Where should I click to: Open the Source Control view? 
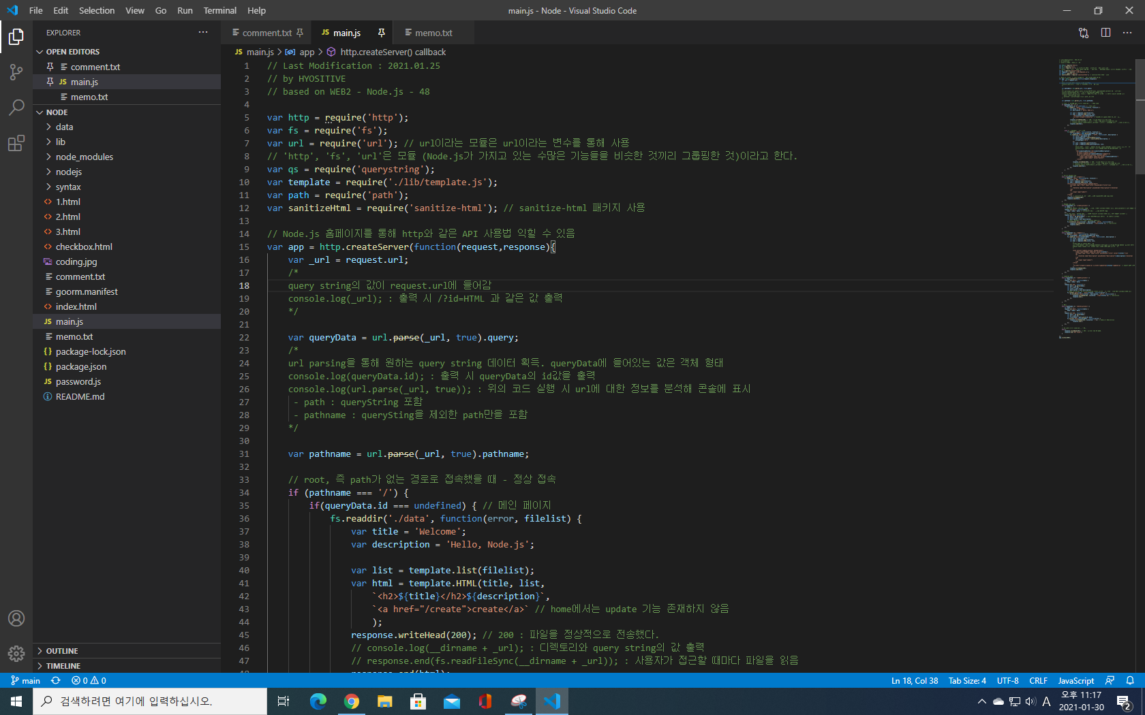(16, 72)
